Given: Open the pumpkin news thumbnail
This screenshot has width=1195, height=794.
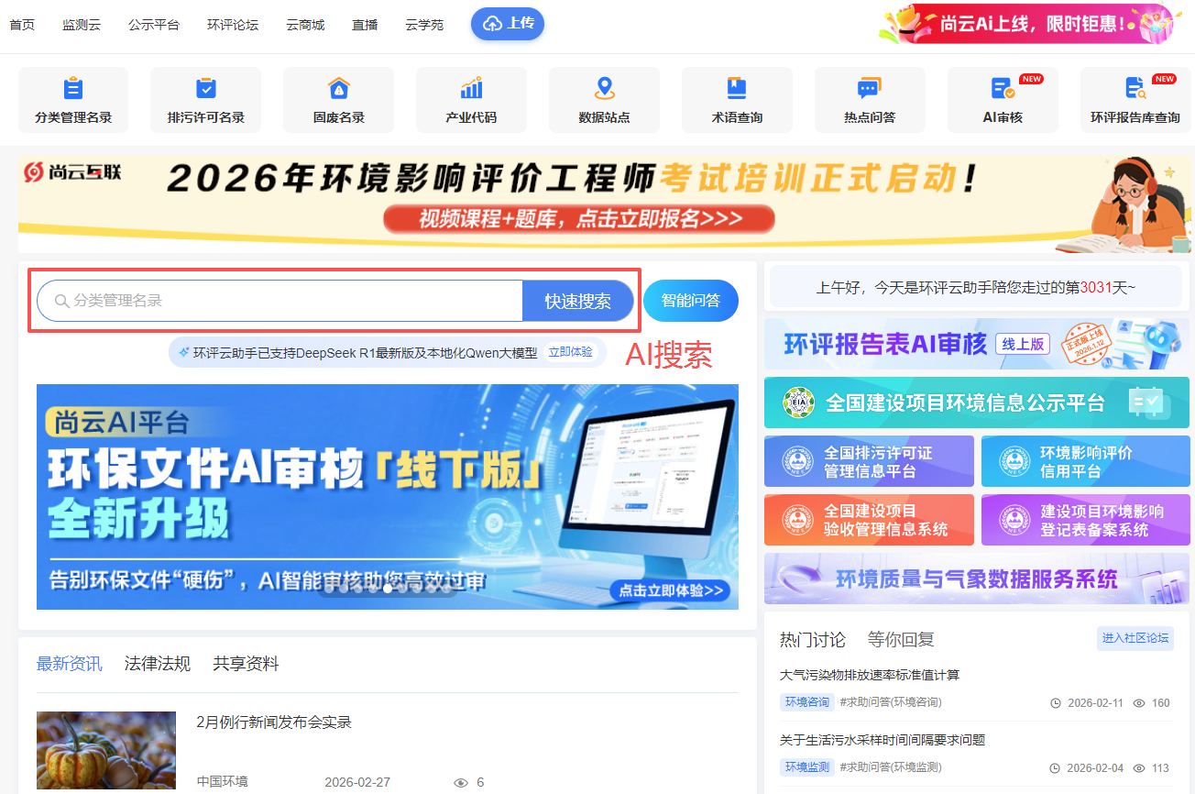Looking at the screenshot, I should pos(106,752).
